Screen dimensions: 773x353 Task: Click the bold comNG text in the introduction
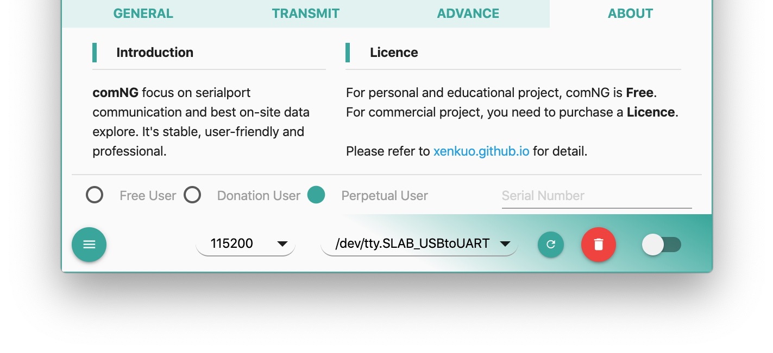click(115, 93)
